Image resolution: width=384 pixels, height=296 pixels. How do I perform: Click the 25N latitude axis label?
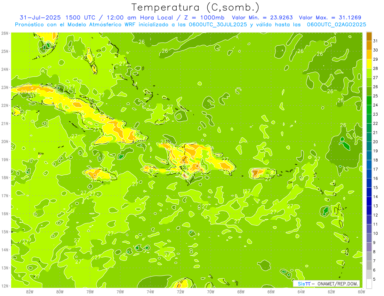click(4, 51)
